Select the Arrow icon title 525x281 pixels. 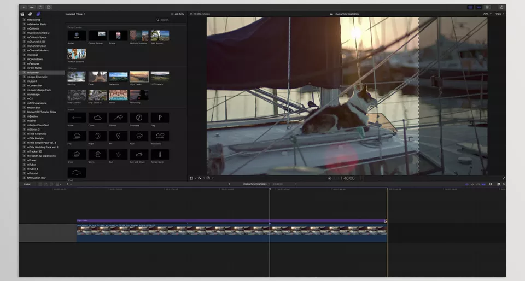point(77,118)
